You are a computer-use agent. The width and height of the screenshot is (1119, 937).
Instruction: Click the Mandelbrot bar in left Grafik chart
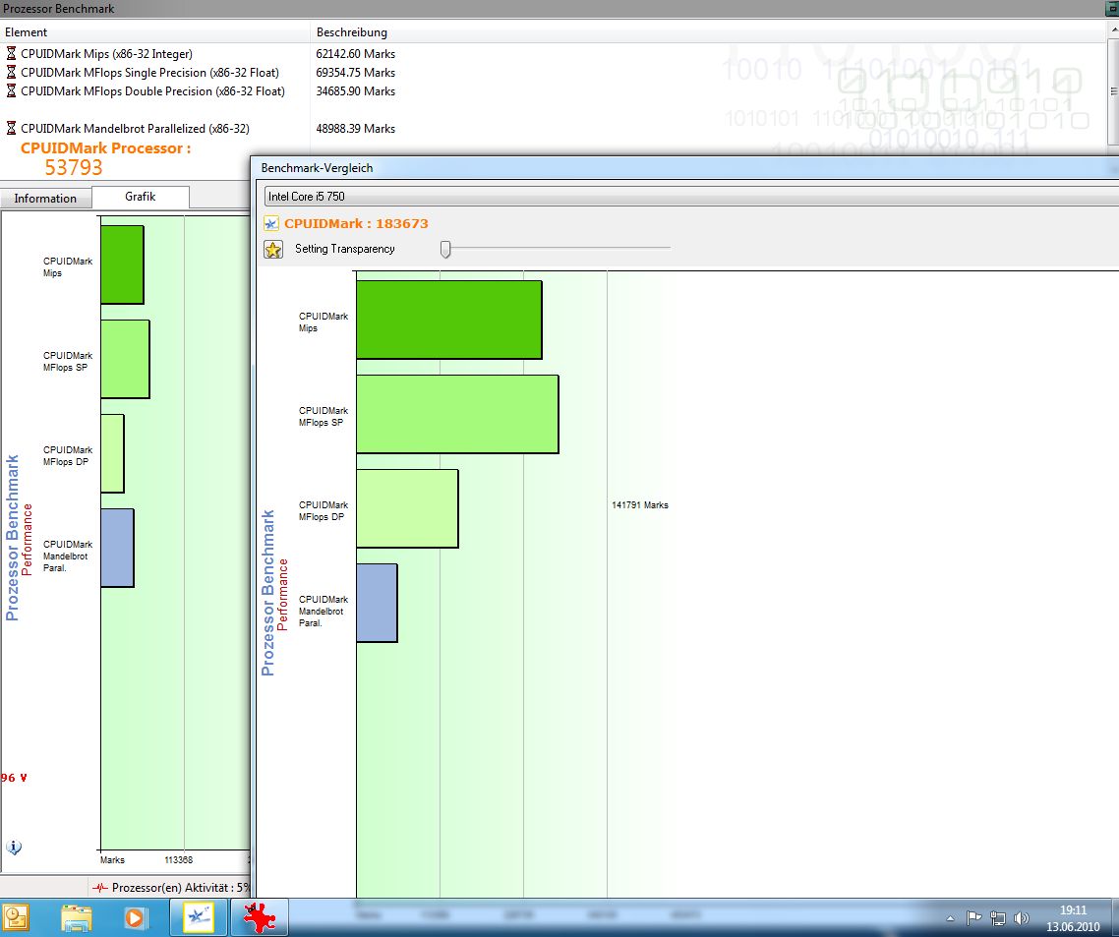(x=117, y=548)
